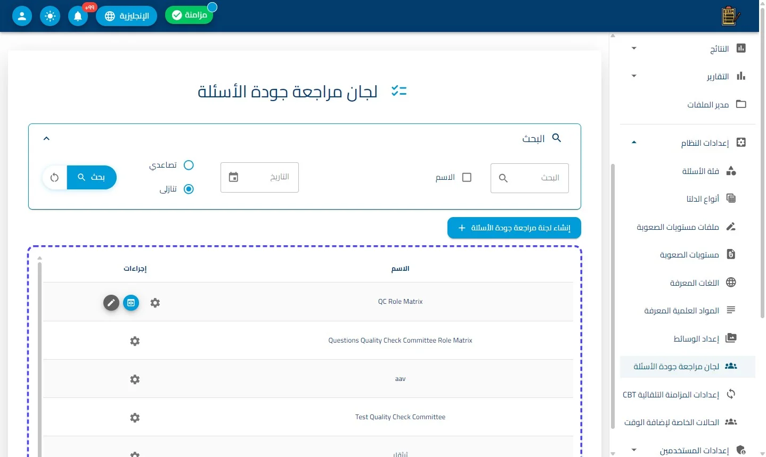This screenshot has height=457, width=766.
Task: Tick the الاسم checkbox
Action: (x=467, y=177)
